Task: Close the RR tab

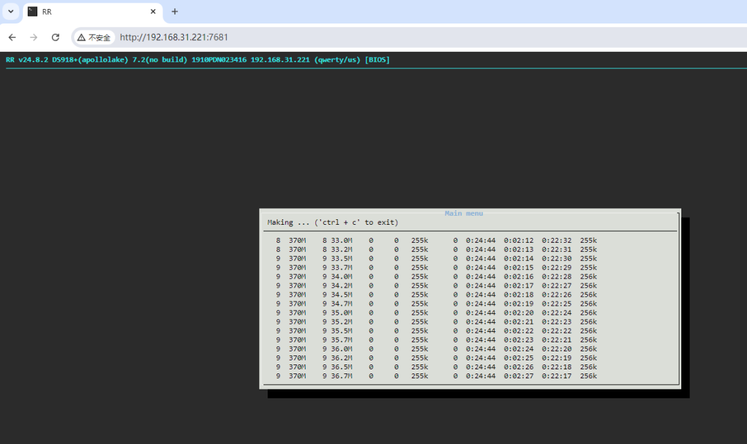Action: [x=153, y=12]
